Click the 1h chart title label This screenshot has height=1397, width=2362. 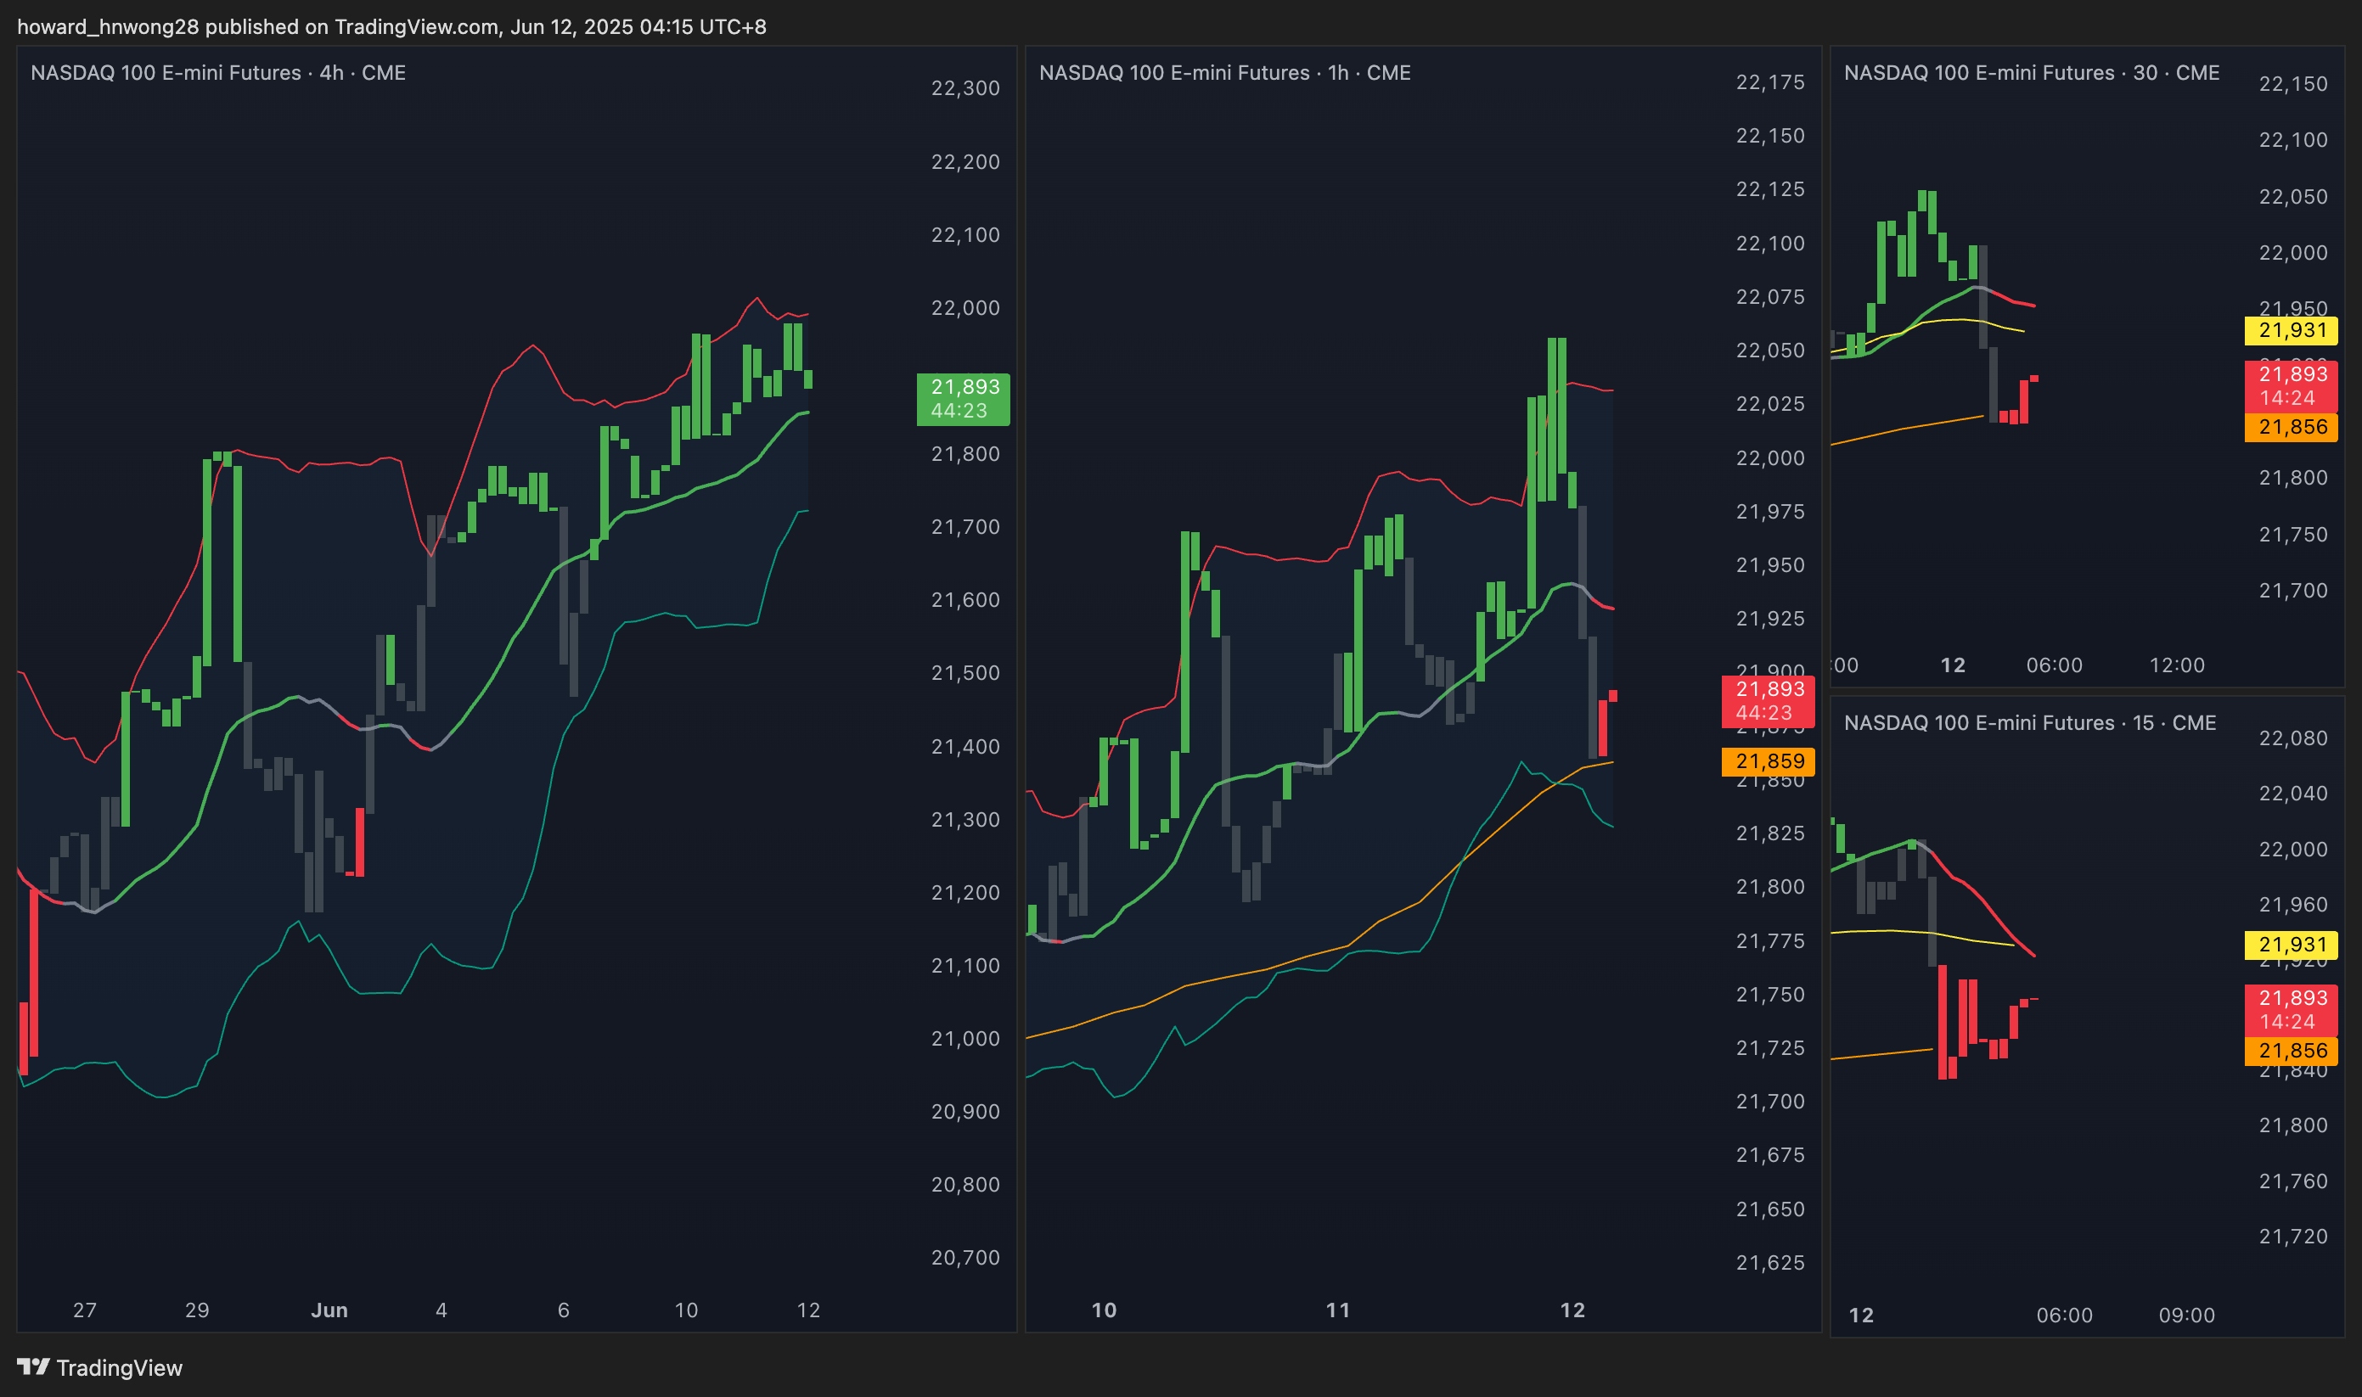pyautogui.click(x=1223, y=72)
